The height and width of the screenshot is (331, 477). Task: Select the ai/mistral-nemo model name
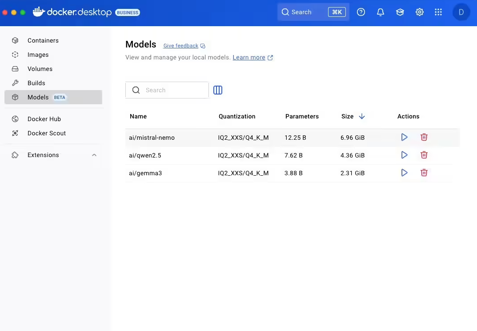click(152, 138)
